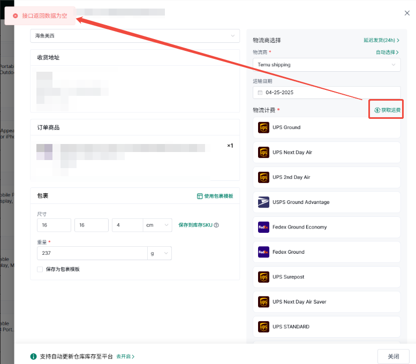Click the 支持自动更新仓库库存至平台 notice text
The height and width of the screenshot is (364, 416).
[77, 357]
